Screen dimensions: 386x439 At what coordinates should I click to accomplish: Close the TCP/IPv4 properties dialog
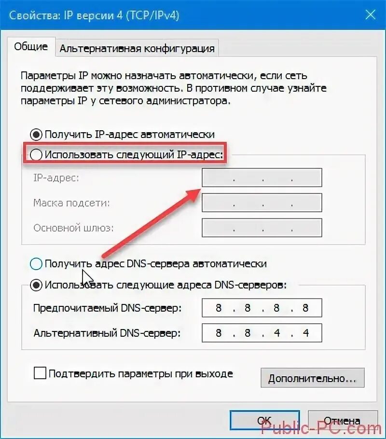click(x=370, y=14)
